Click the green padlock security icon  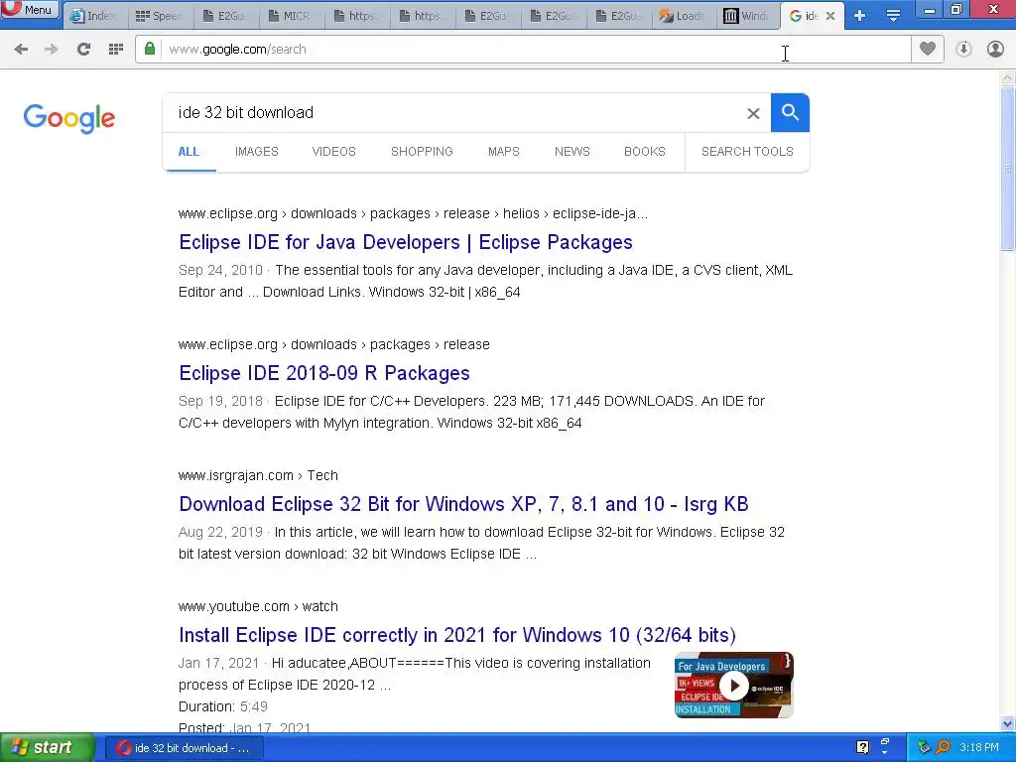tap(150, 49)
